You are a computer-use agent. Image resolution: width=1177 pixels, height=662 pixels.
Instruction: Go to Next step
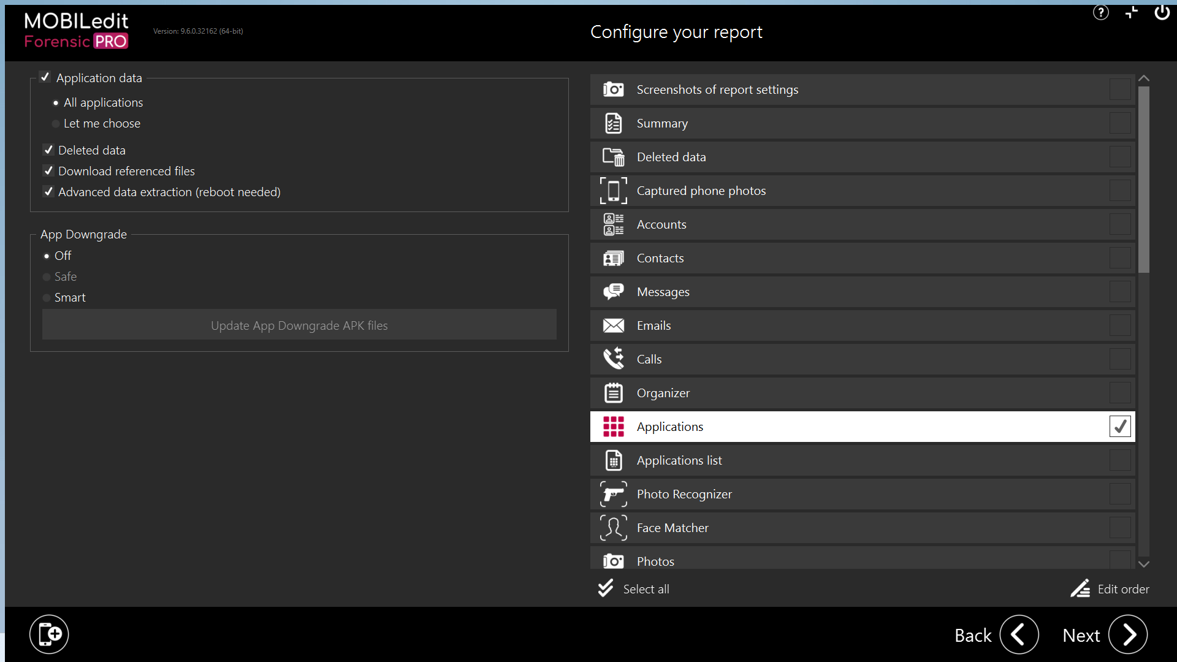[1127, 634]
